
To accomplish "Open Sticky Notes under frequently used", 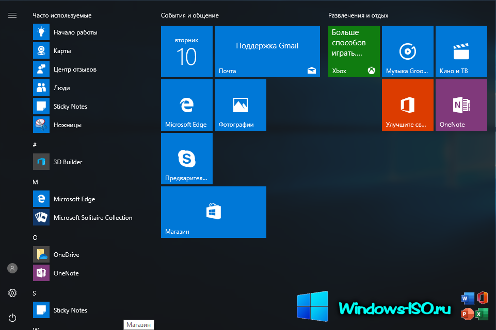I will [89, 107].
